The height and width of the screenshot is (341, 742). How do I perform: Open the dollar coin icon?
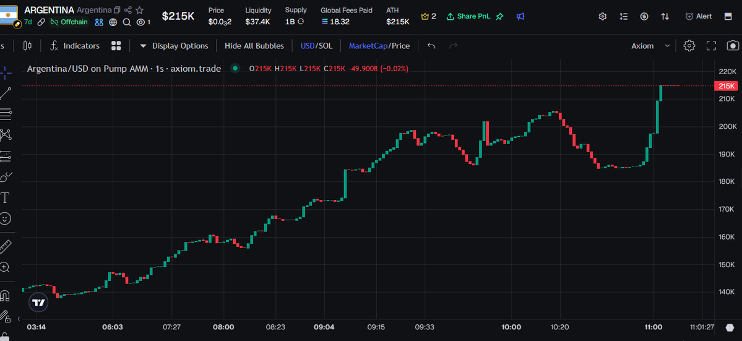pyautogui.click(x=644, y=16)
